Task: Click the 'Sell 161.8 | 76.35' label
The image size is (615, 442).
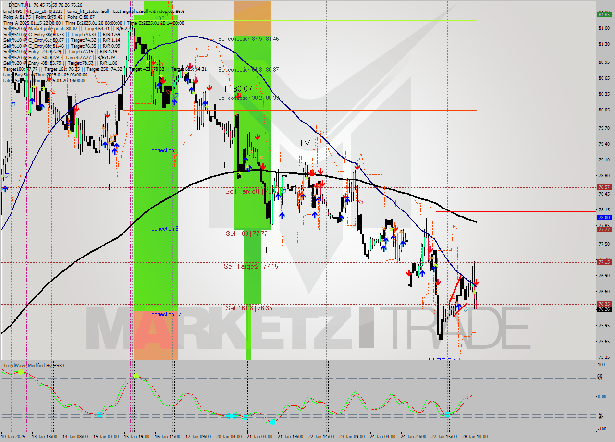Action: point(249,308)
